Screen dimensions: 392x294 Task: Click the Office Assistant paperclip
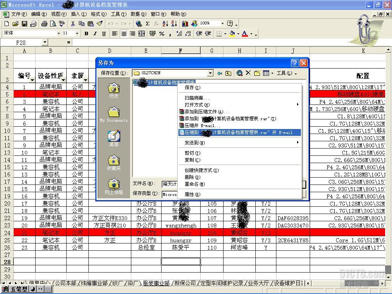coord(365,30)
